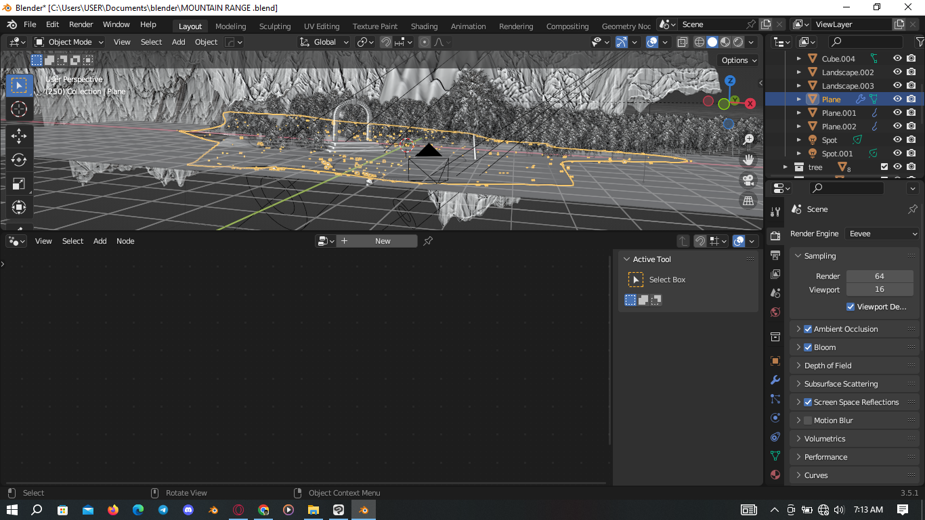925x520 pixels.
Task: Open the Node menu in node editor
Action: pos(125,241)
